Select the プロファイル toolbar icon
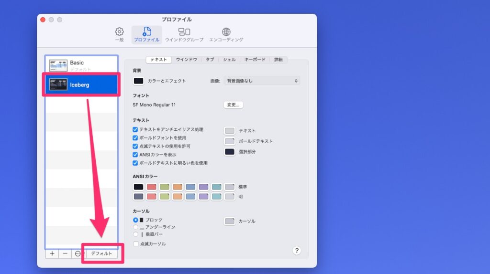 pos(146,32)
